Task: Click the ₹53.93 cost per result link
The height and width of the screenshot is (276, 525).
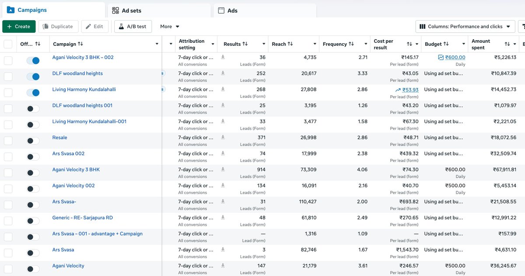Action: pyautogui.click(x=410, y=90)
